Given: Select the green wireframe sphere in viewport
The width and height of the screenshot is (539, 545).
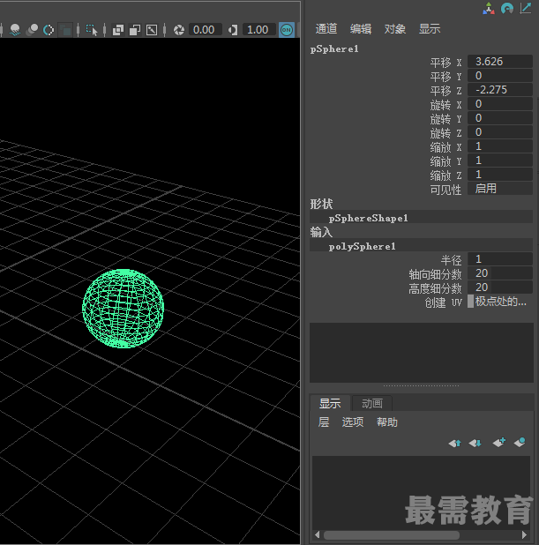Looking at the screenshot, I should point(124,308).
